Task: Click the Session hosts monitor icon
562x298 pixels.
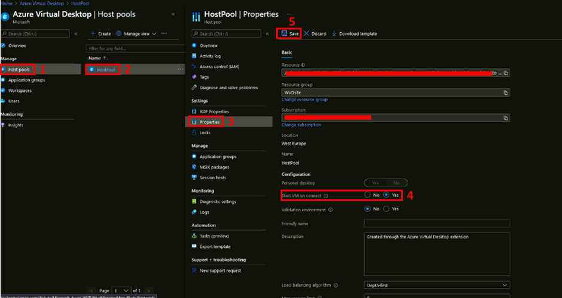Action: tap(194, 177)
